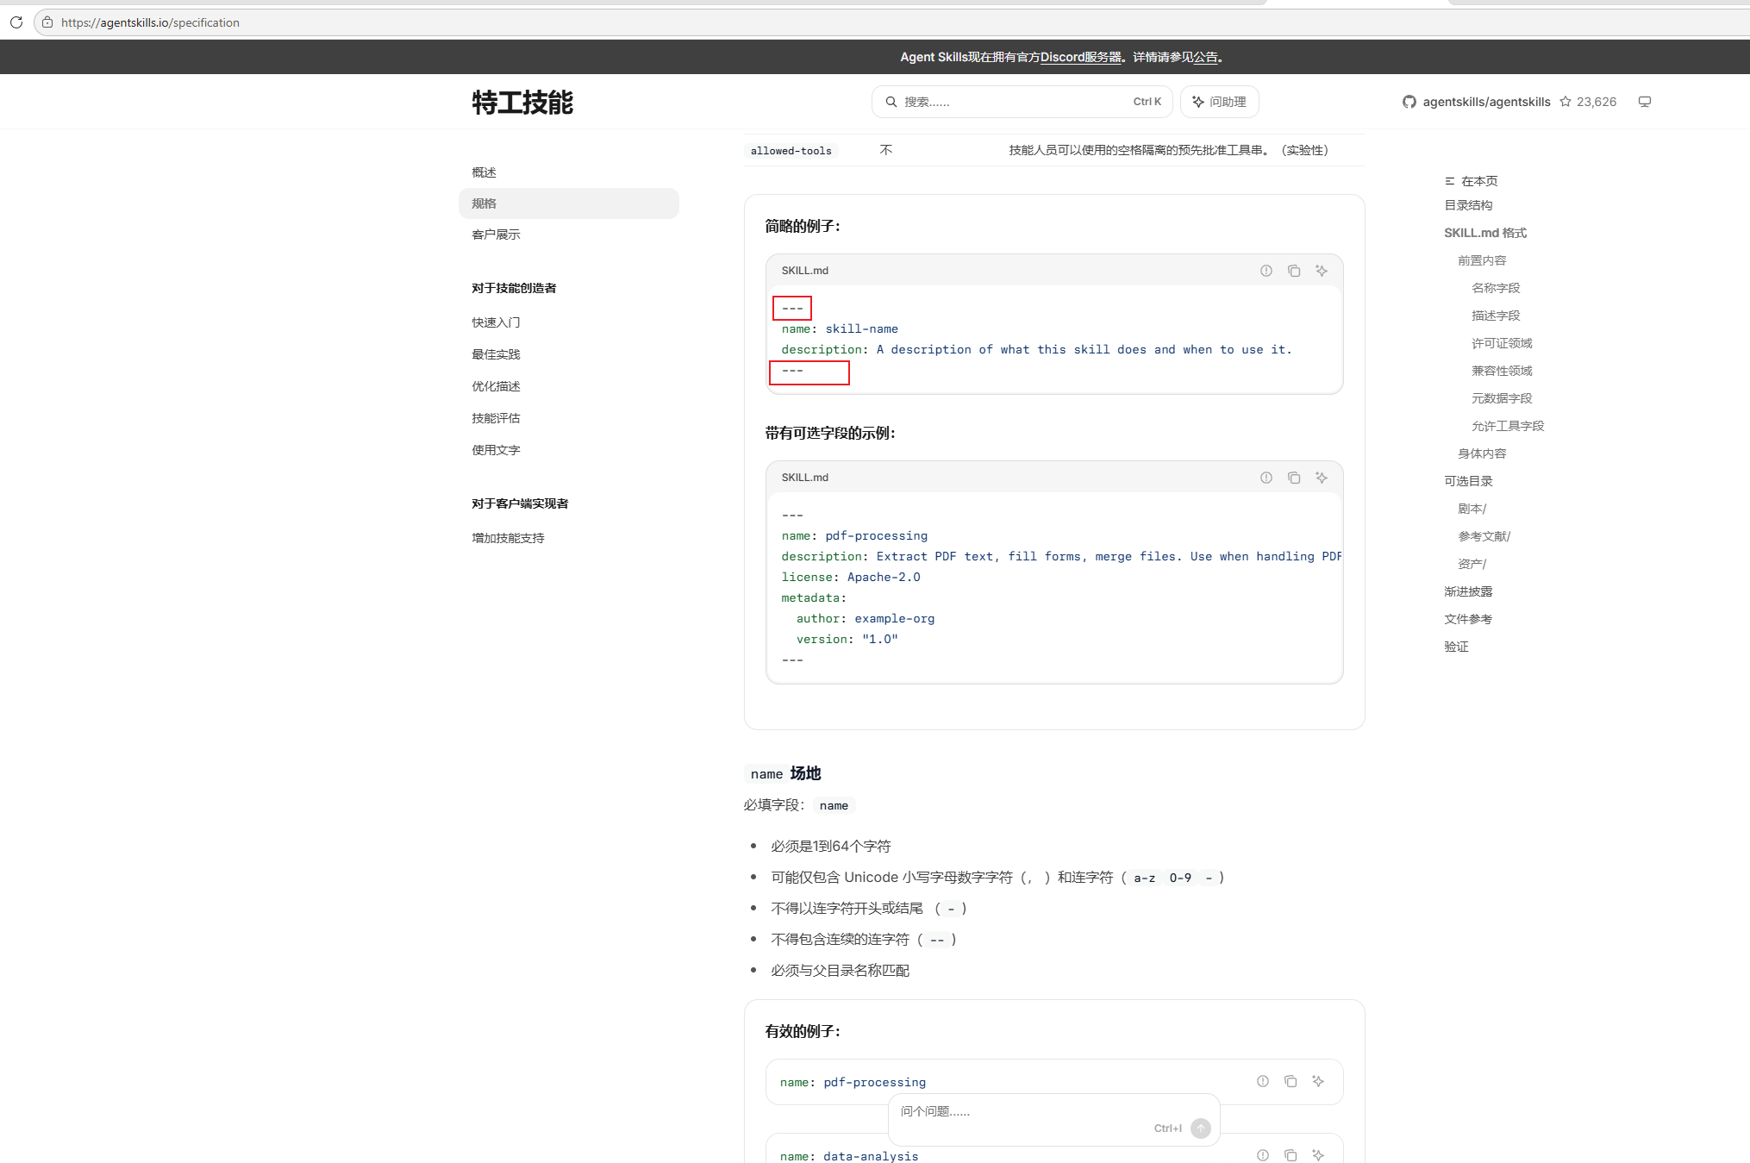Click the name 场地 section heading

click(783, 773)
